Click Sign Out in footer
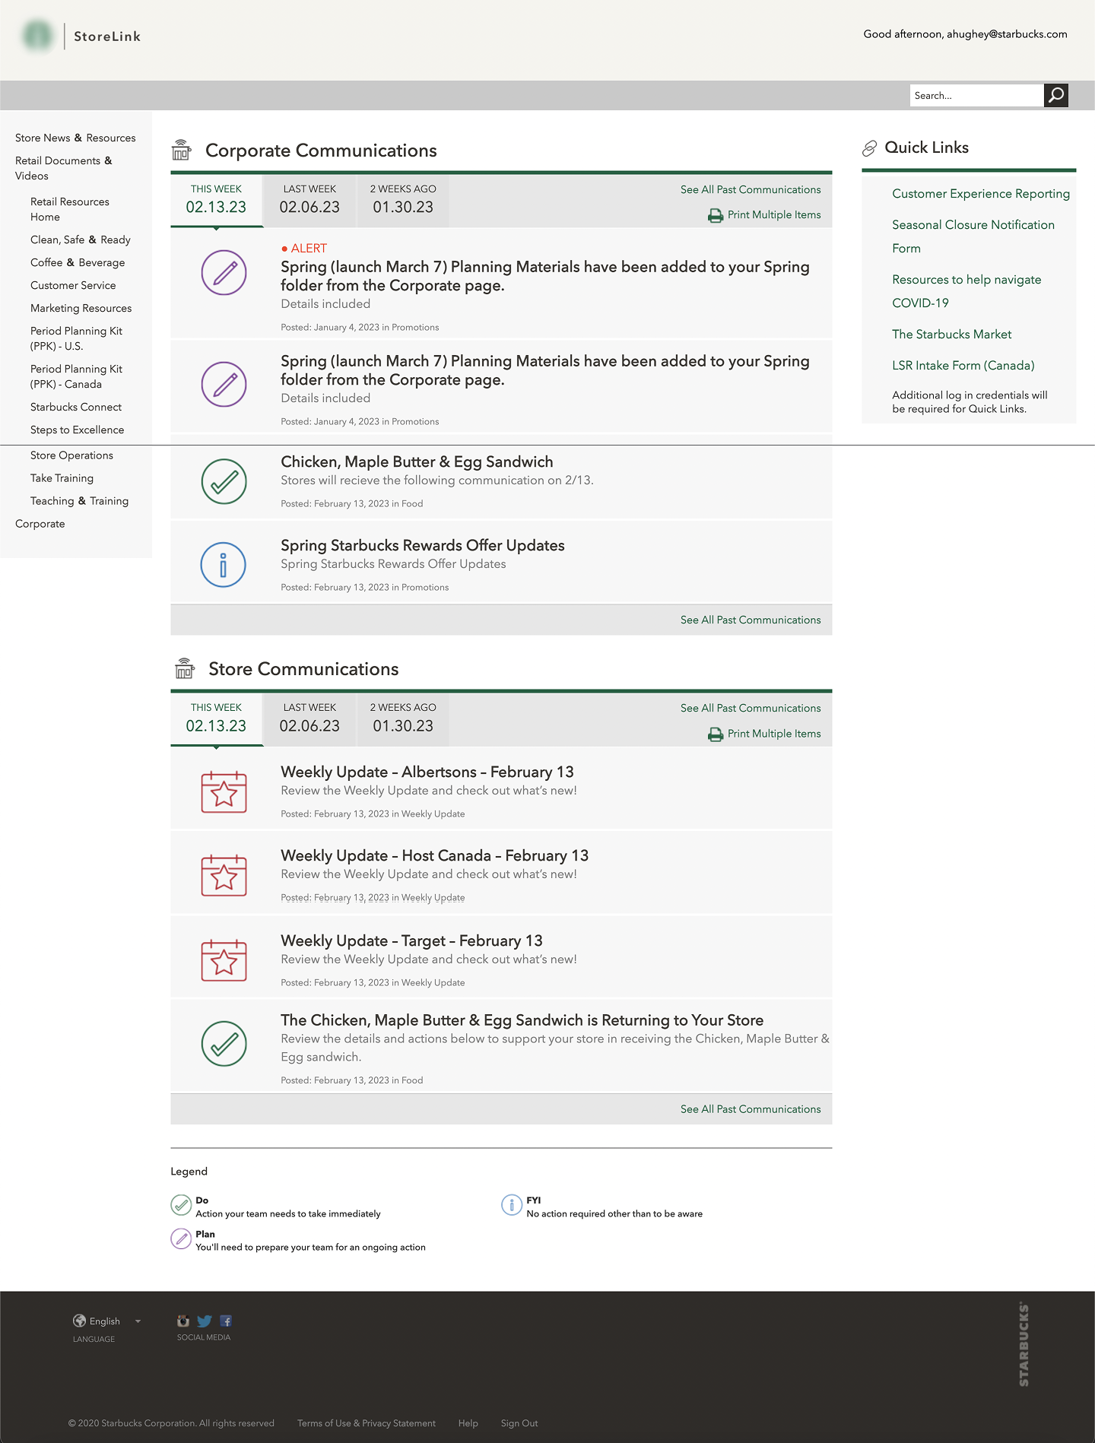This screenshot has height=1443, width=1095. (519, 1423)
